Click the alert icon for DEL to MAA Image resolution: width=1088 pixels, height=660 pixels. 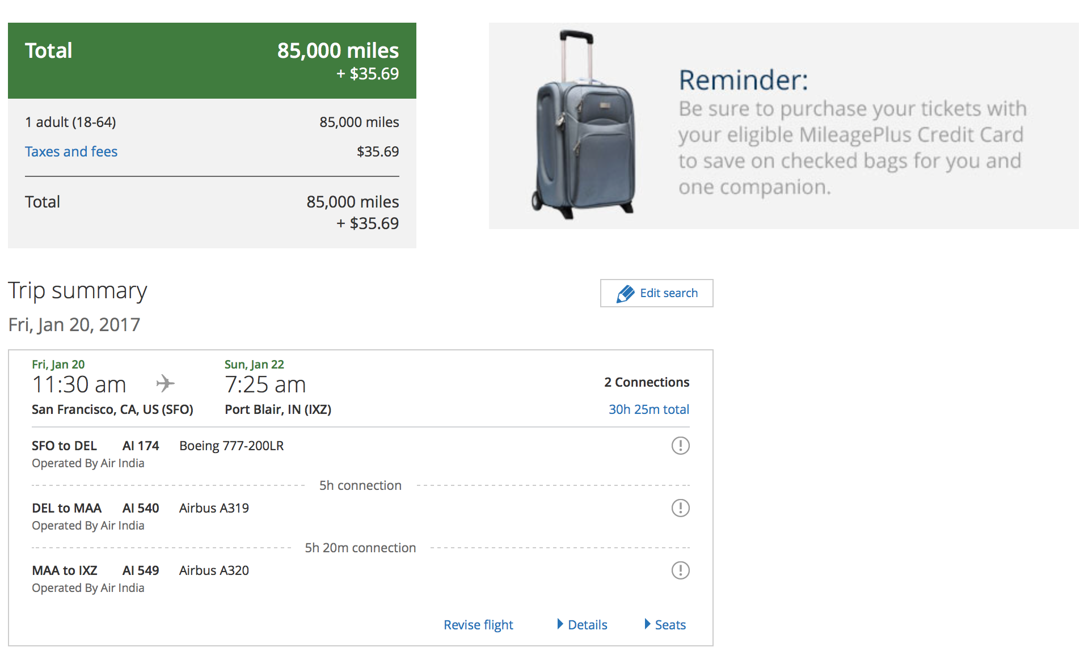point(680,508)
